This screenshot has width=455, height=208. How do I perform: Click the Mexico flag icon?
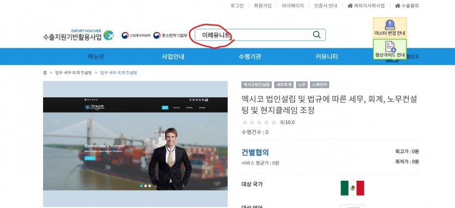[x=352, y=188]
